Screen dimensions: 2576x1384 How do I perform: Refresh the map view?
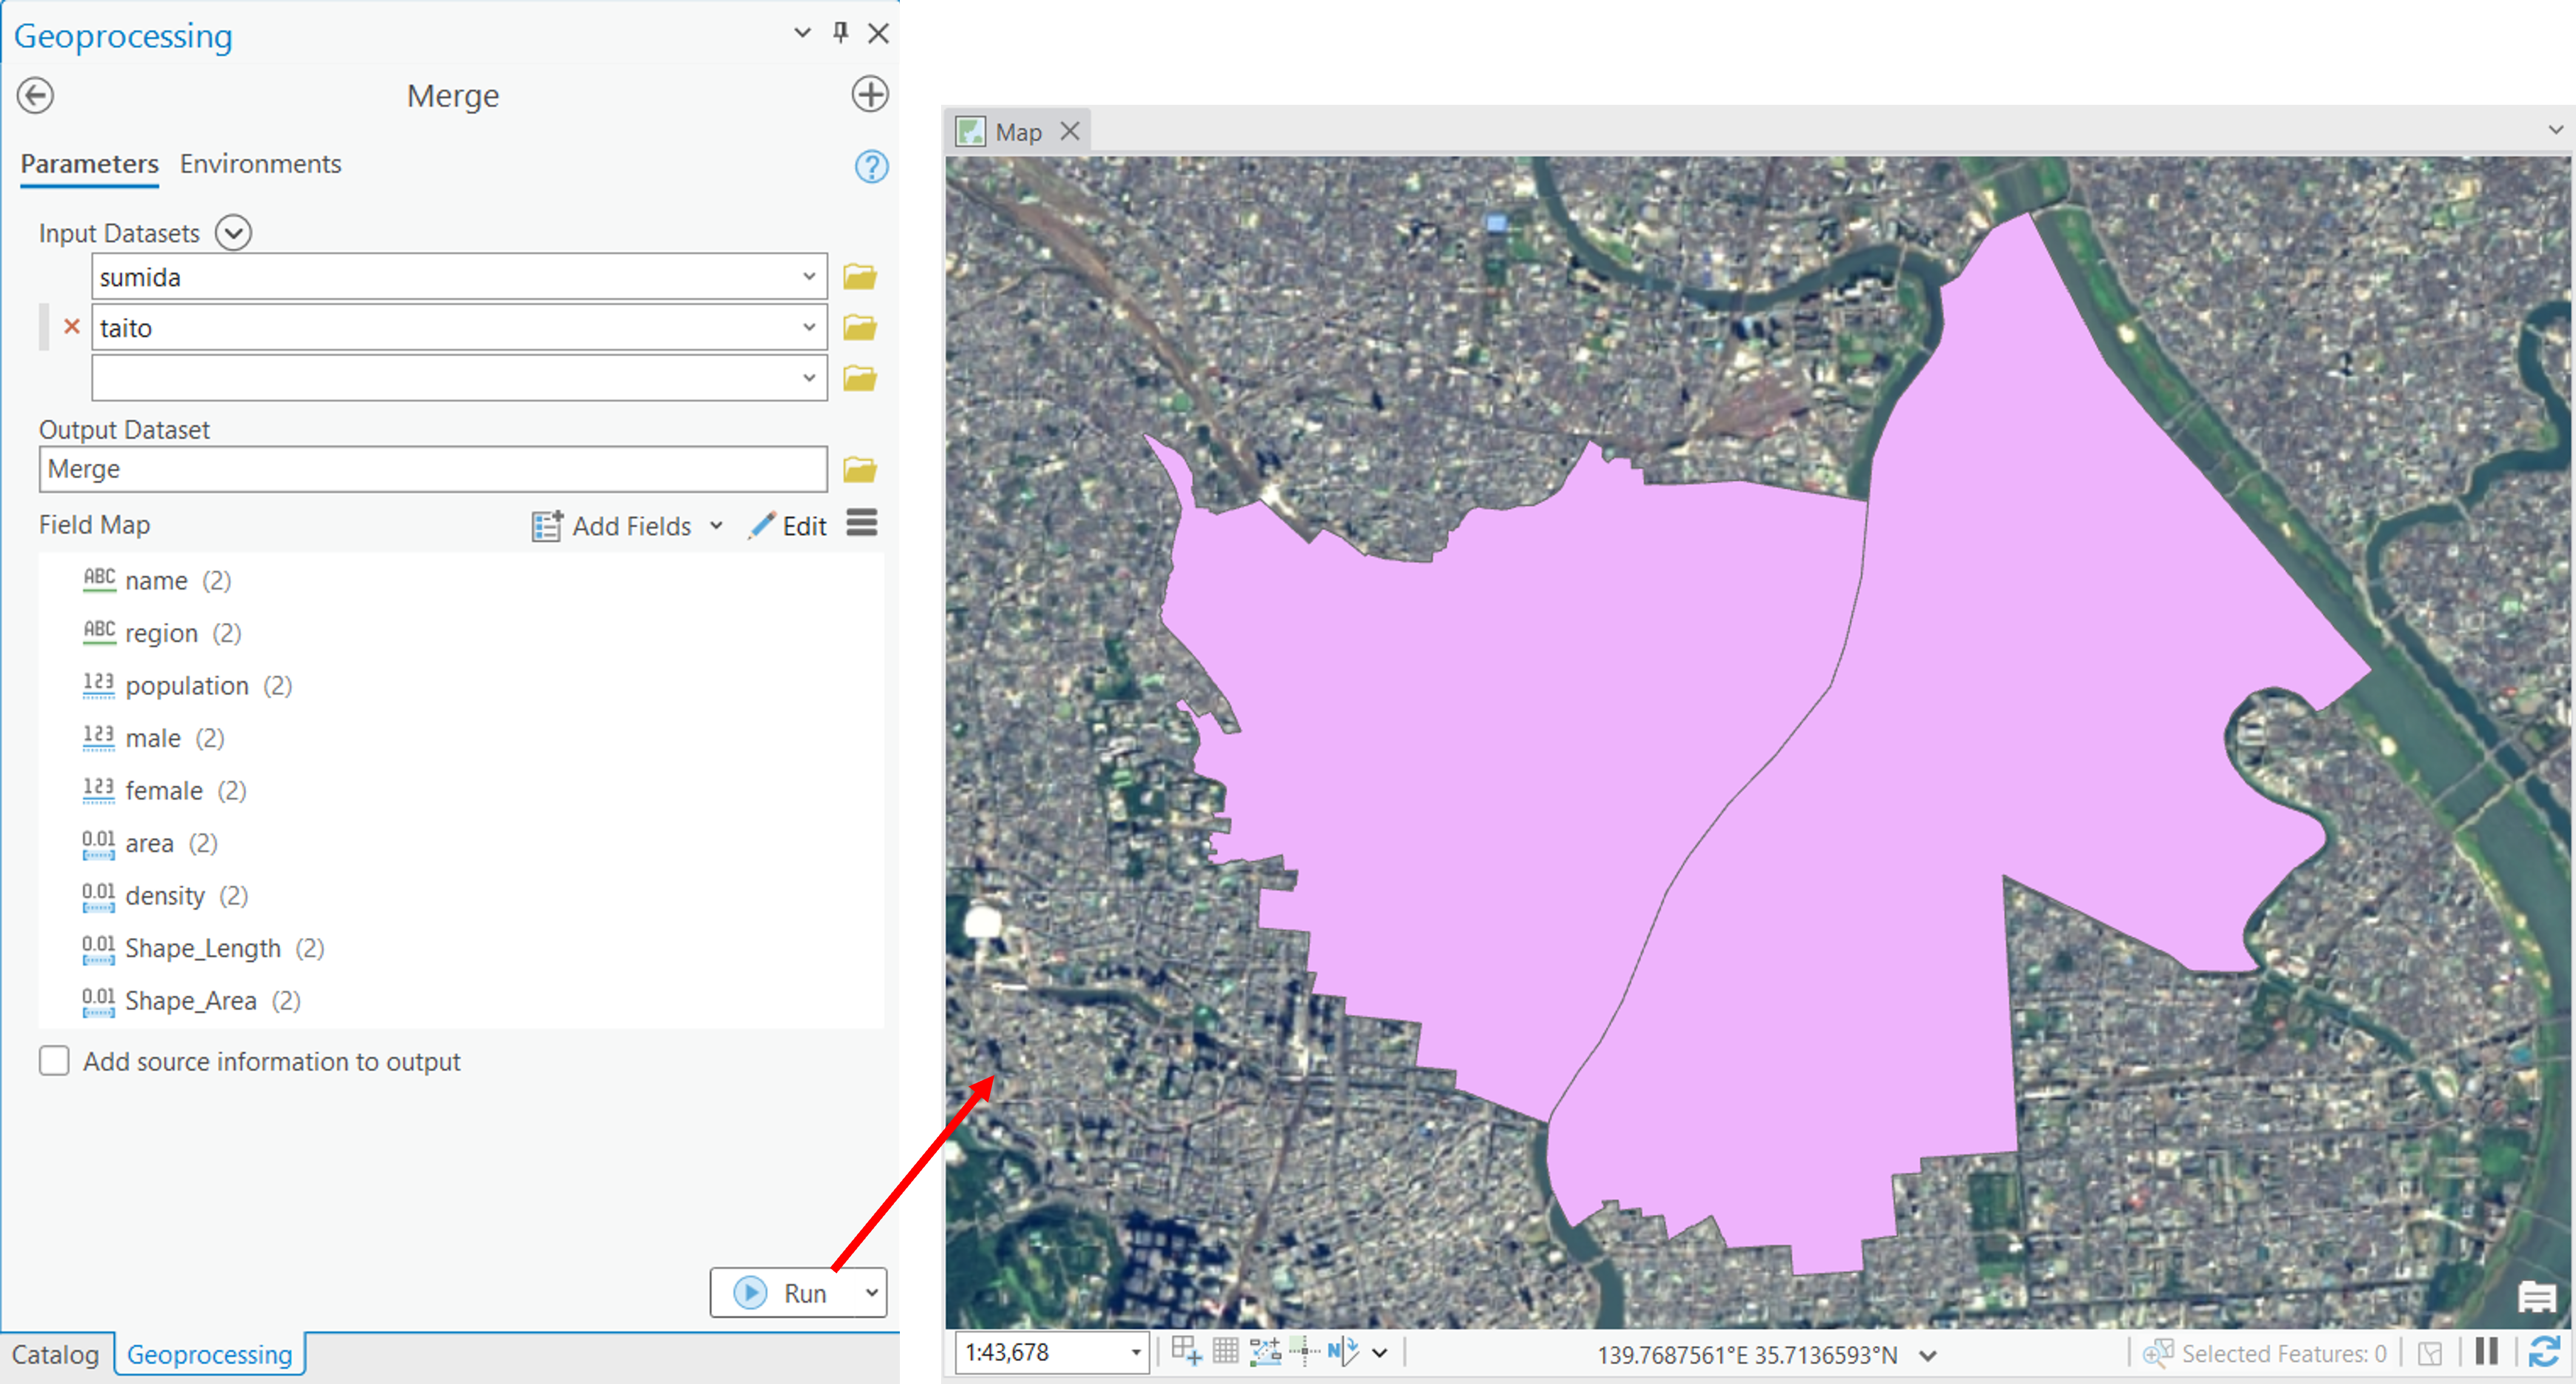tap(2545, 1352)
